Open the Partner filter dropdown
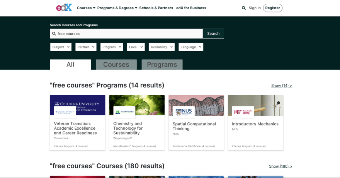Image resolution: width=340 pixels, height=178 pixels. tap(86, 47)
